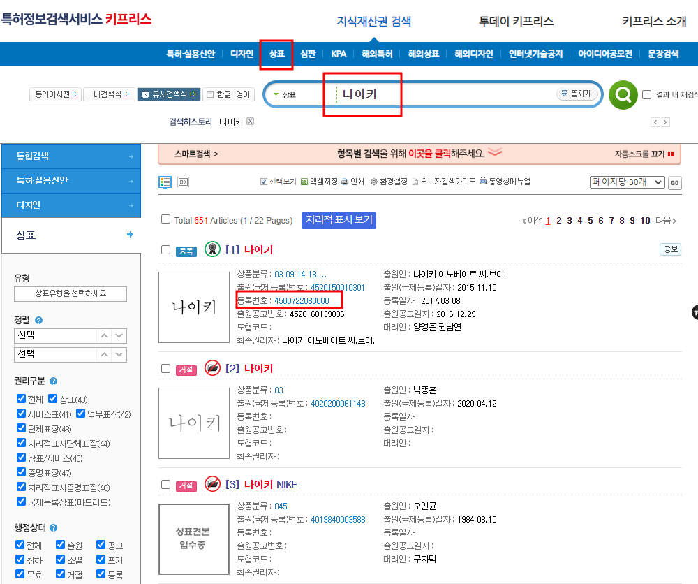
Task: Open 심판 top menu
Action: 308,54
